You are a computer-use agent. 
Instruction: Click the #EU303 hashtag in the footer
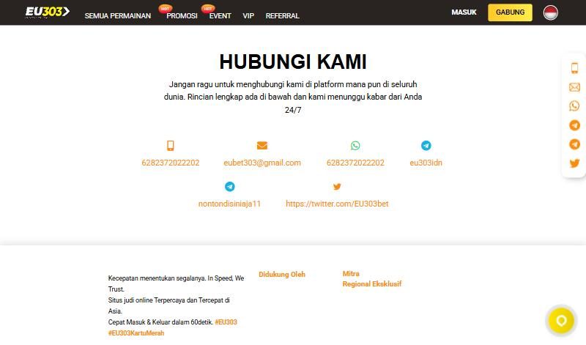click(x=226, y=322)
